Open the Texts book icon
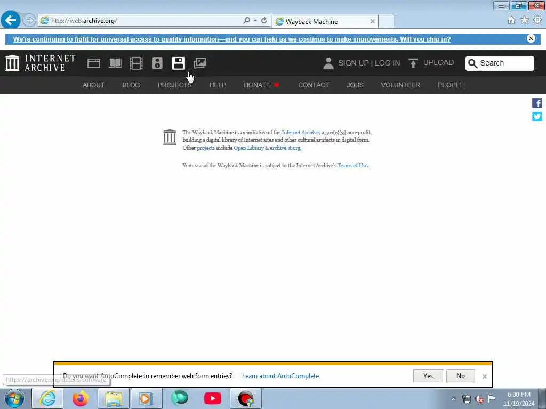Screen dimensions: 546x409 115,63
